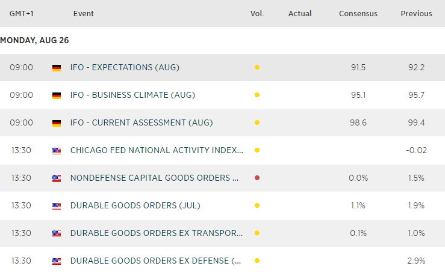This screenshot has height=275, width=445.
Task: Expand IFO - Current Assessment (Aug) row
Action: click(x=142, y=122)
